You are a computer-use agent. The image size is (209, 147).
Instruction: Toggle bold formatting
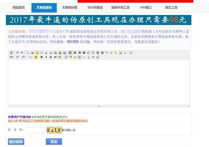tap(41, 57)
